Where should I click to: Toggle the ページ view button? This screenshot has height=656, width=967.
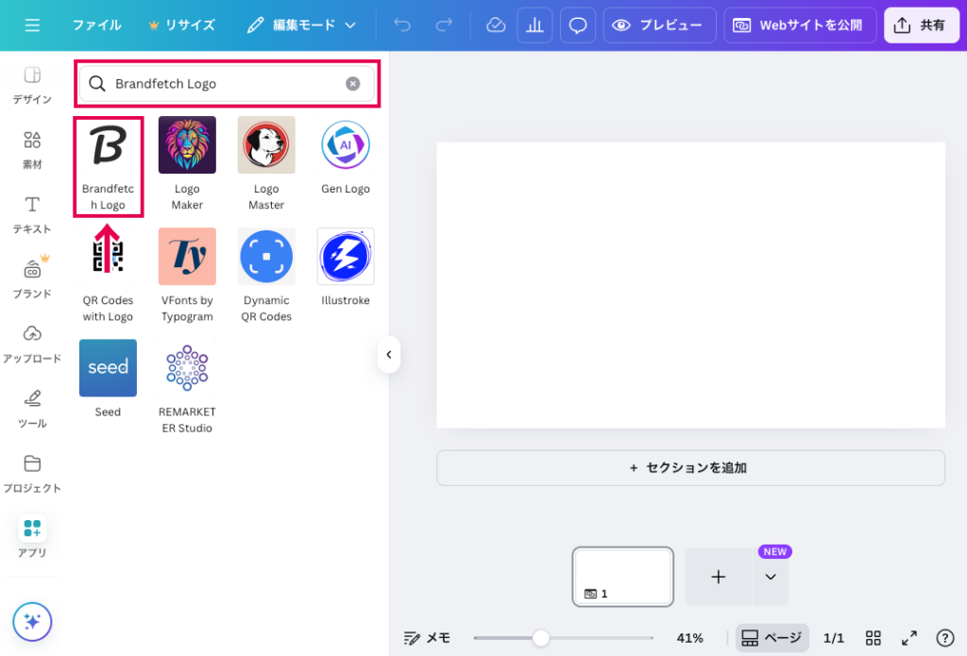772,638
